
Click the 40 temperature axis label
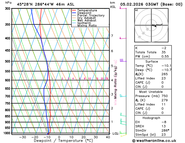click(108, 137)
